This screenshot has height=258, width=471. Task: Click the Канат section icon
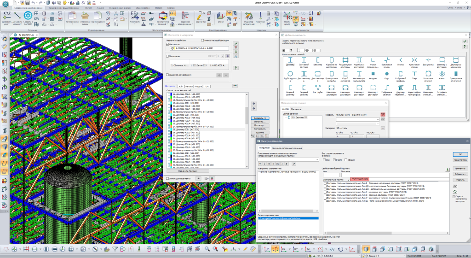point(442,74)
